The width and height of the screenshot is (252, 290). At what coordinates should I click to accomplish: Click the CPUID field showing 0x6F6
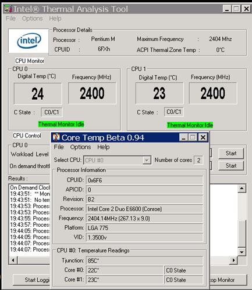click(x=144, y=180)
